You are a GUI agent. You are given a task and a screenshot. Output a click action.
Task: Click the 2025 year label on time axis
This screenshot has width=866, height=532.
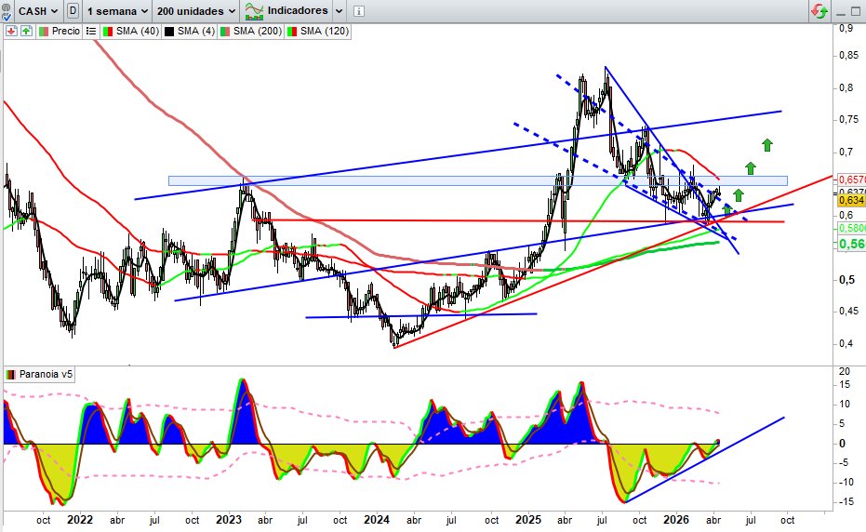(x=528, y=520)
